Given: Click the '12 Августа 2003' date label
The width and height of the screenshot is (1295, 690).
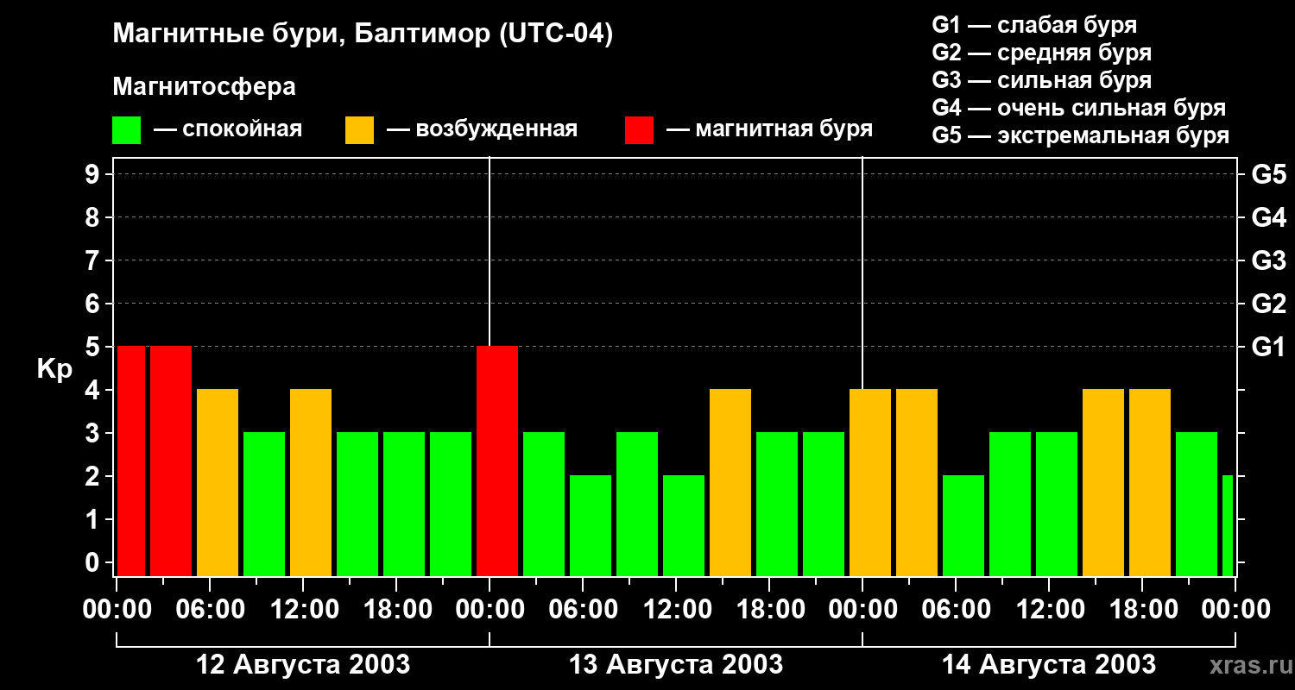Looking at the screenshot, I should [303, 665].
